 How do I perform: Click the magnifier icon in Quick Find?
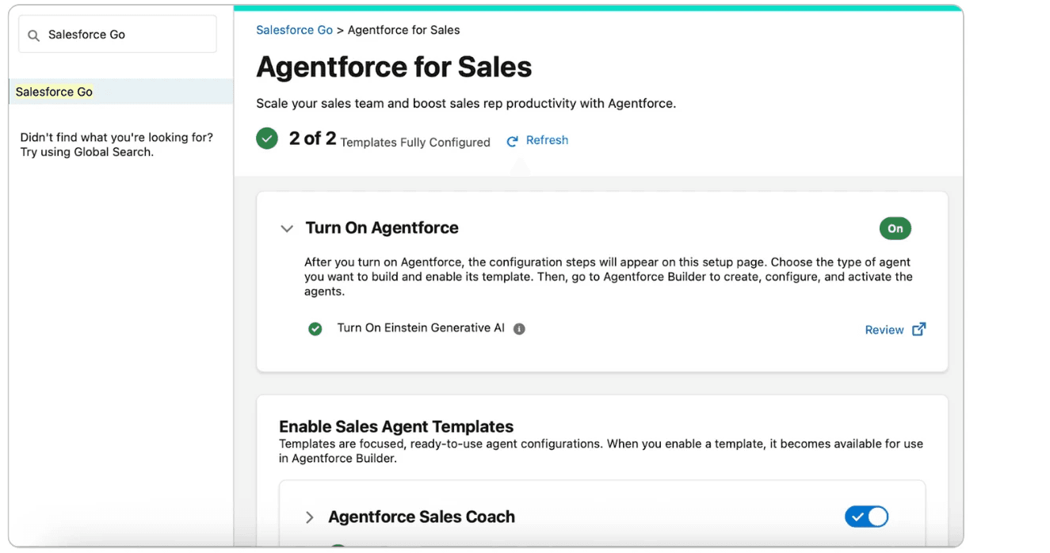tap(33, 36)
